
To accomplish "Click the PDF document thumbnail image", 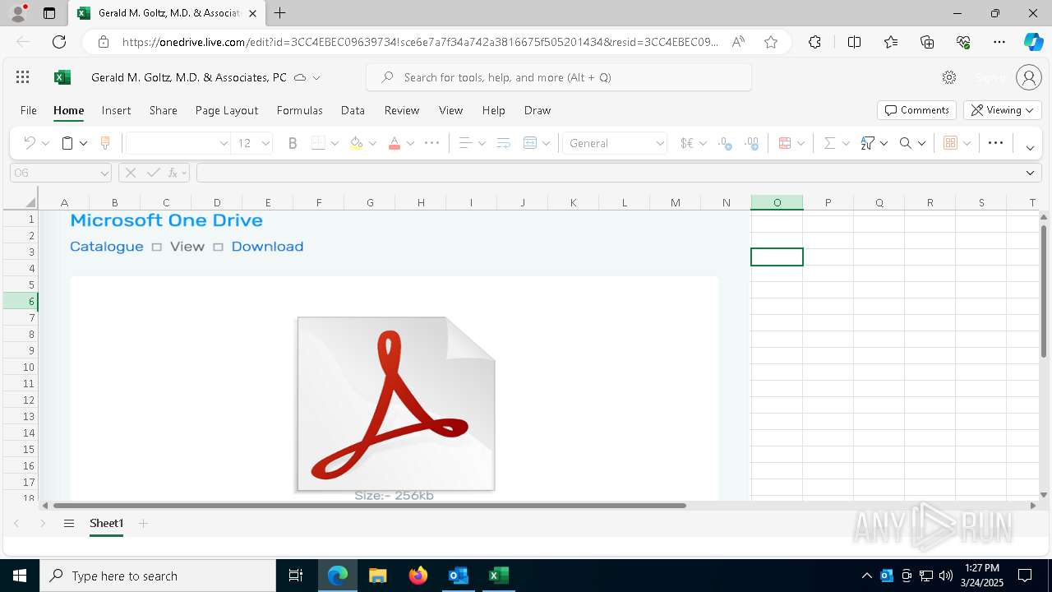I will 396,404.
